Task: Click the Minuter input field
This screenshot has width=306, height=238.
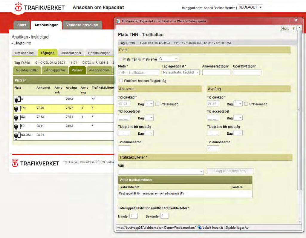Action: (134, 216)
